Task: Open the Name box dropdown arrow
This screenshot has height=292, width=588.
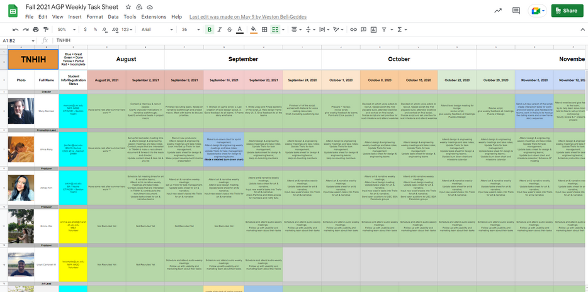Action: point(33,40)
